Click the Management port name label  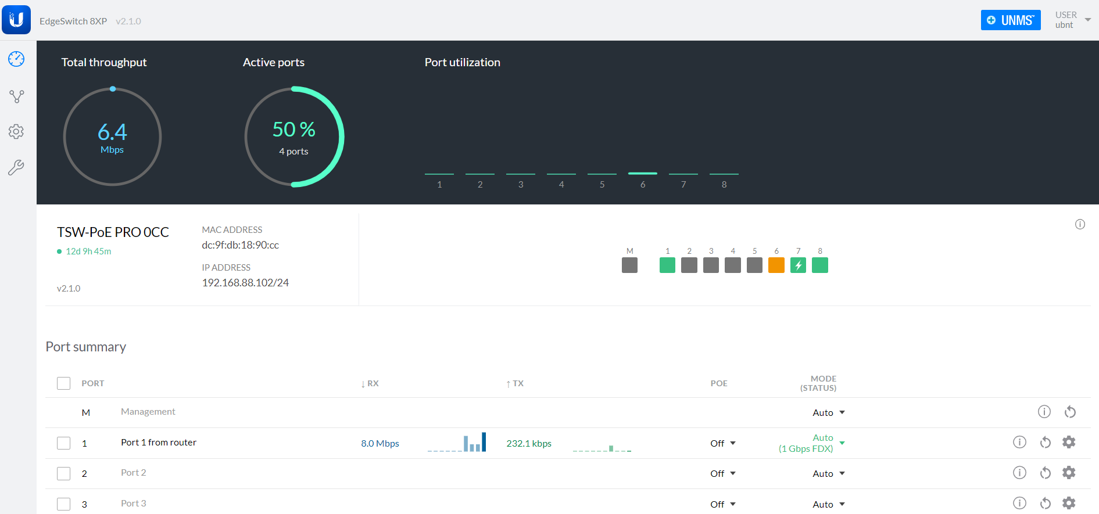[148, 412]
